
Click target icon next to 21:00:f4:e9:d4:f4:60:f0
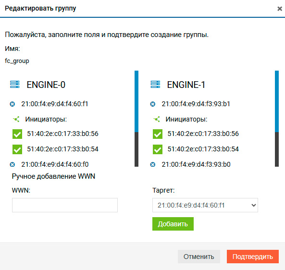[12, 165]
